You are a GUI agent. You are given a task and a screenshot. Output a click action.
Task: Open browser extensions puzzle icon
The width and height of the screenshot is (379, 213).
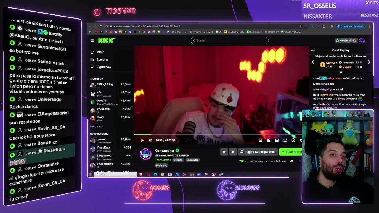[x=324, y=26]
